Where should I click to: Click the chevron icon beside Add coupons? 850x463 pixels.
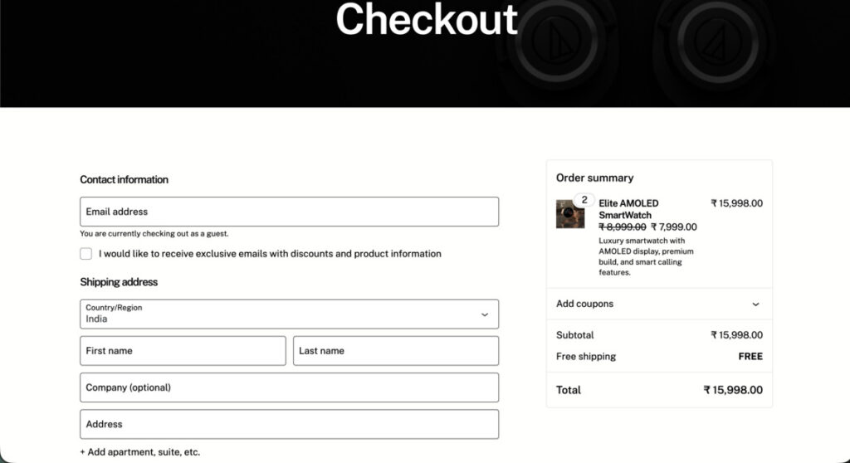point(755,305)
